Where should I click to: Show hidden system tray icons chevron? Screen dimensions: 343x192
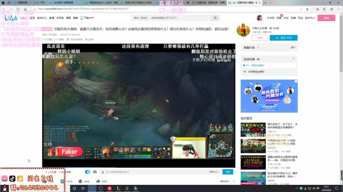297,188
